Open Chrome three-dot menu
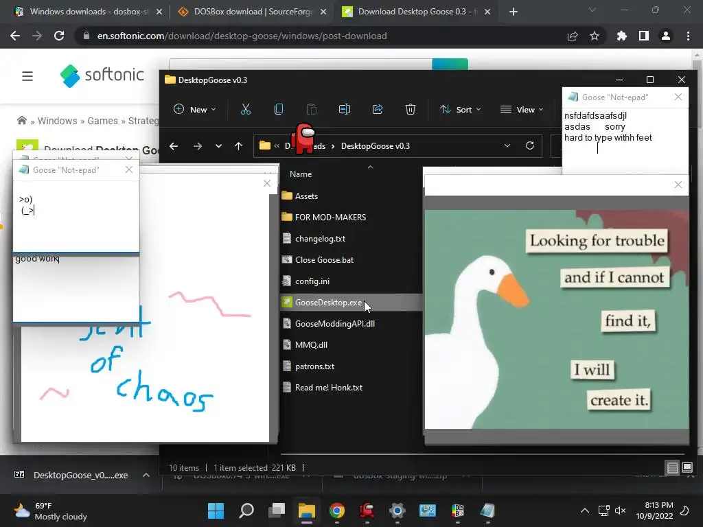This screenshot has width=703, height=527. tap(688, 36)
